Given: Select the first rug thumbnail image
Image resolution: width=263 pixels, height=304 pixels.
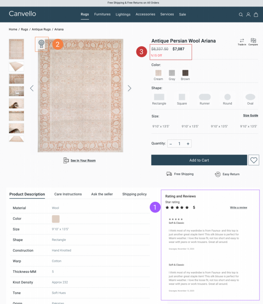Looking at the screenshot, I should point(16,49).
